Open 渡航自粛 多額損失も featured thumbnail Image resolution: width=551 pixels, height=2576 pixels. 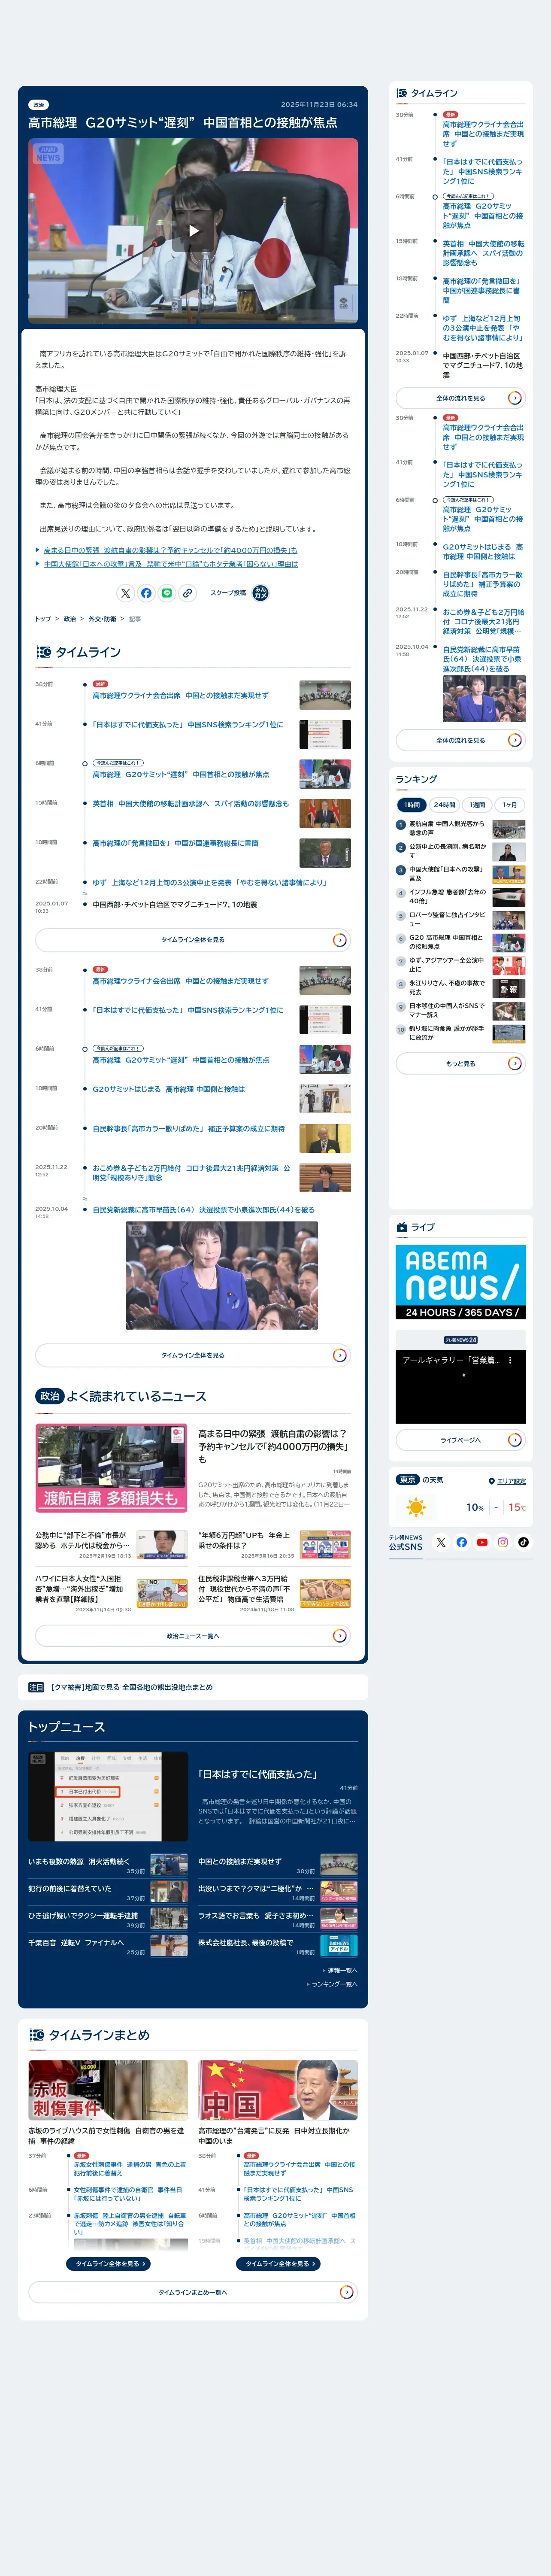[x=111, y=1468]
